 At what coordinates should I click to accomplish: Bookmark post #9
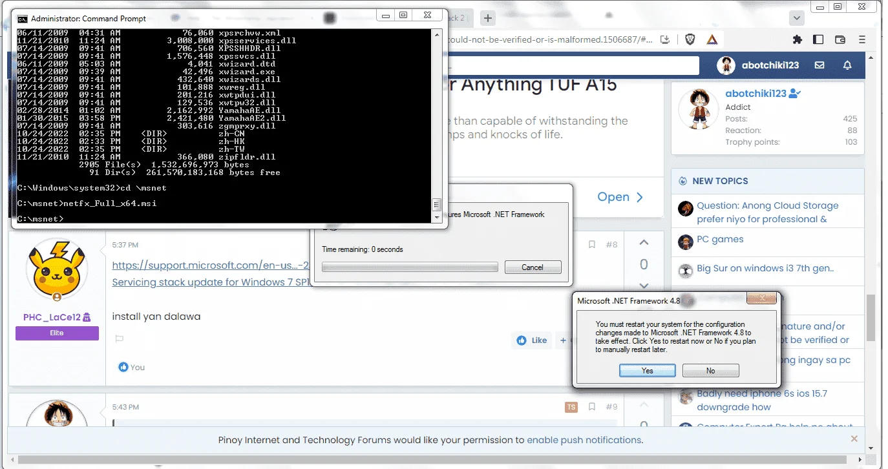click(x=592, y=407)
